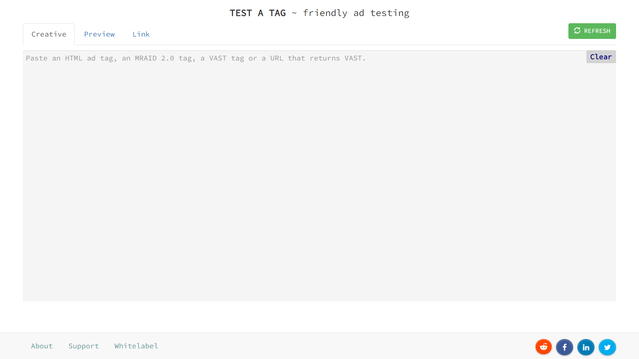Open the Support footer link
The width and height of the screenshot is (639, 359).
[84, 346]
